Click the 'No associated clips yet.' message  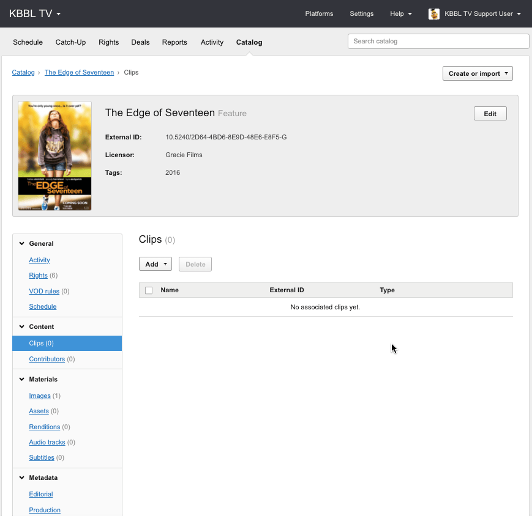pos(325,308)
